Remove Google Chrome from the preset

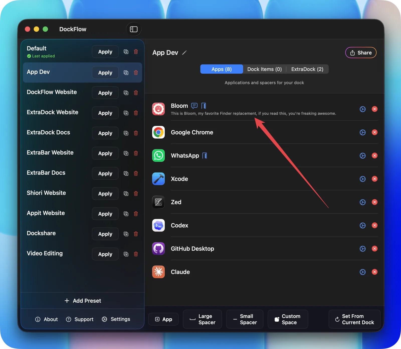click(x=375, y=132)
